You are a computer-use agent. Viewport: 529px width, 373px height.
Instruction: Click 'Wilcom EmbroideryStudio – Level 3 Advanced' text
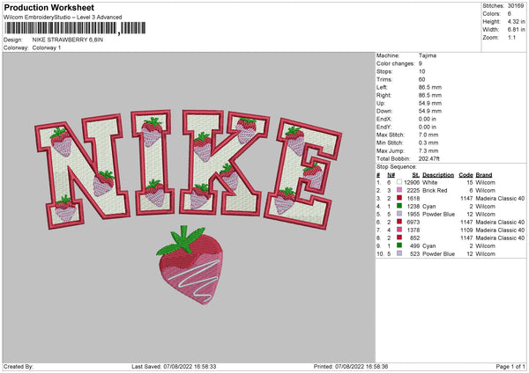[63, 18]
